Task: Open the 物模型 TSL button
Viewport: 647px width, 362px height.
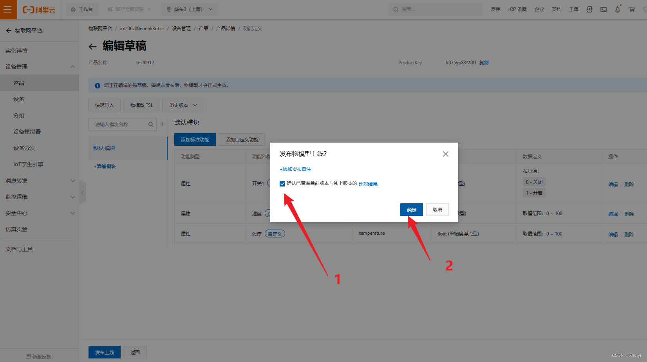Action: 141,105
